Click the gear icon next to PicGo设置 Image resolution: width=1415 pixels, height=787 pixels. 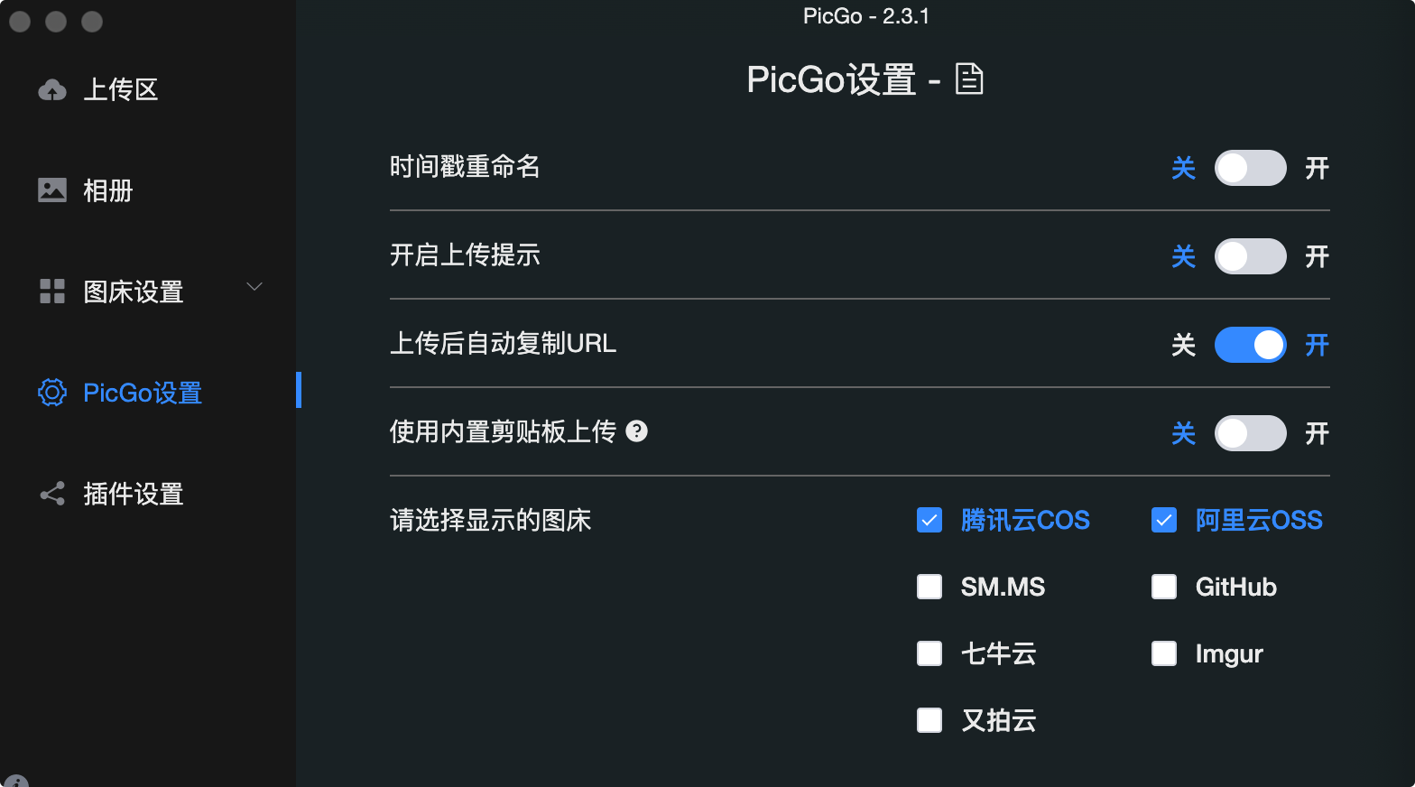point(52,392)
